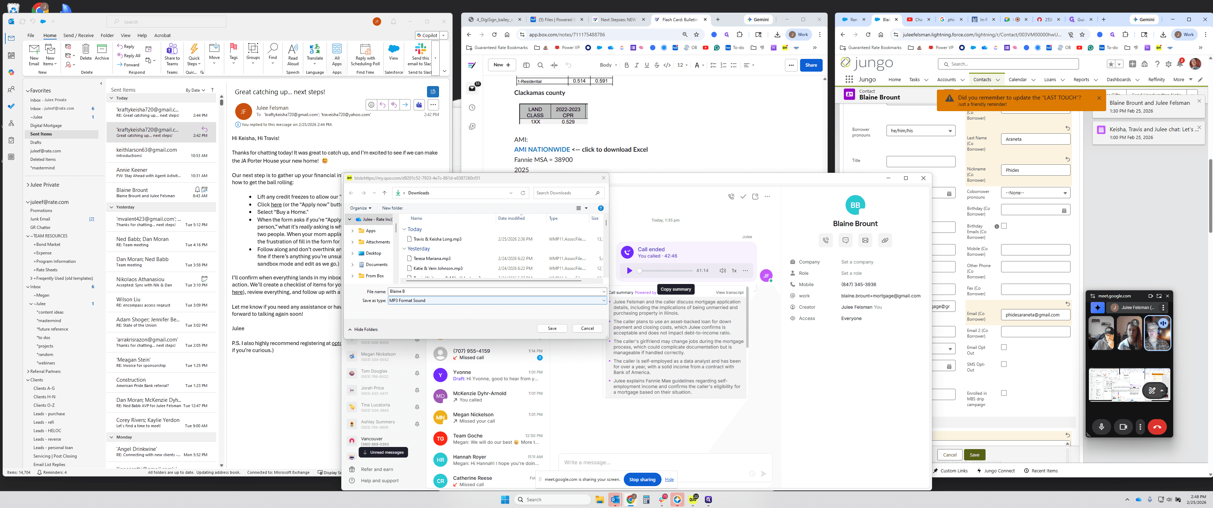Click Save button in file dialog

(x=552, y=328)
